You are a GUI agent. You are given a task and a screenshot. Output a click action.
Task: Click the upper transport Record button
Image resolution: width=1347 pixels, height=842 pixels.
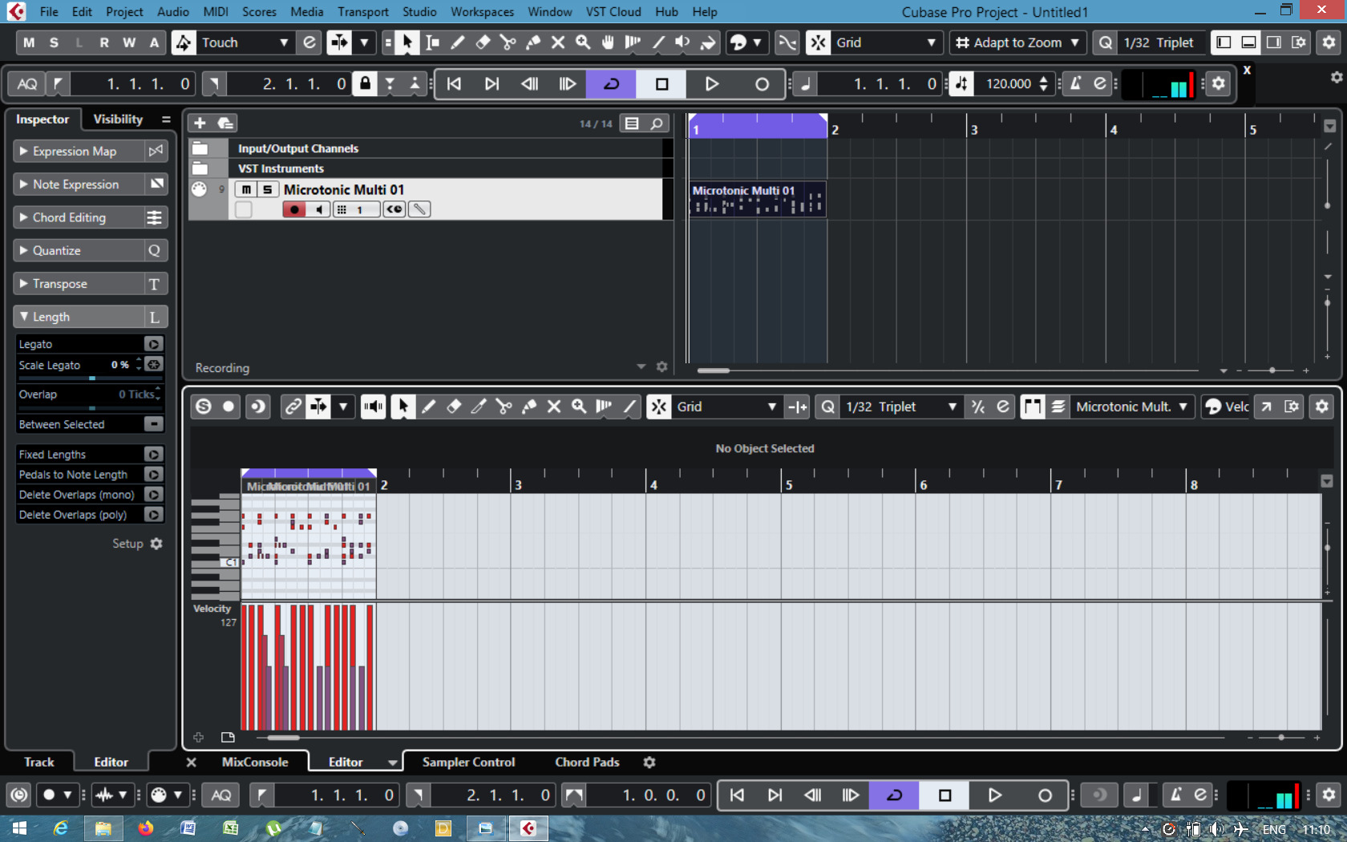pos(762,83)
